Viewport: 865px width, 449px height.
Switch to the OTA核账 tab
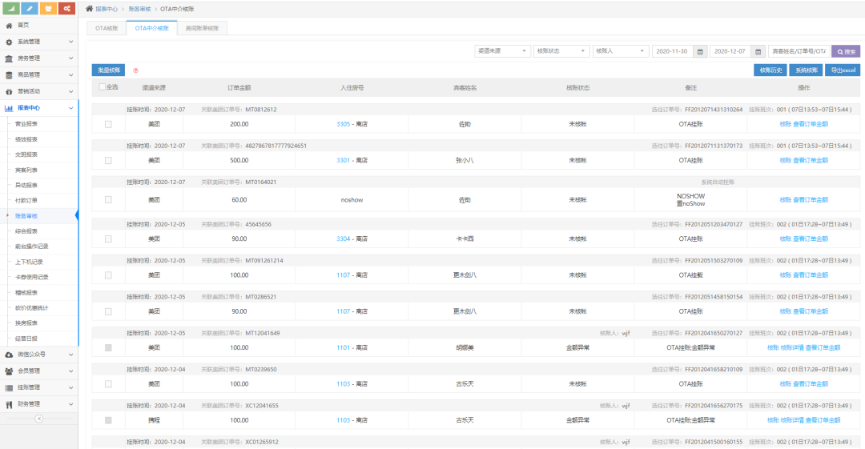[x=107, y=28]
